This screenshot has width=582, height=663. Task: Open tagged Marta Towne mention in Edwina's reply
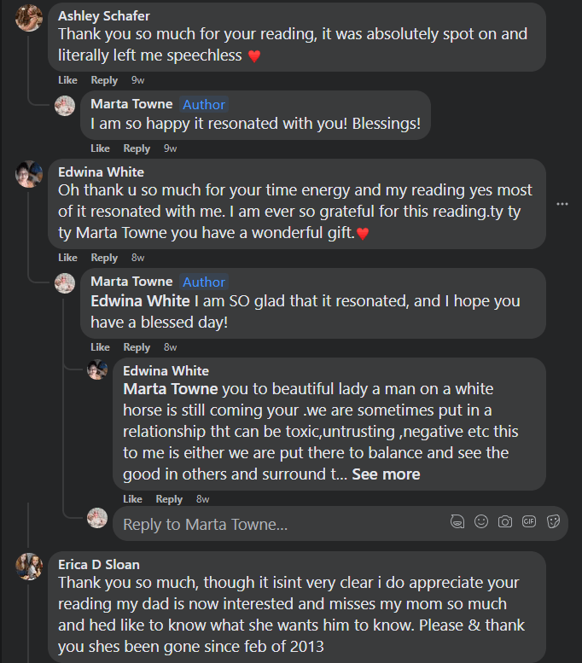pyautogui.click(x=171, y=389)
